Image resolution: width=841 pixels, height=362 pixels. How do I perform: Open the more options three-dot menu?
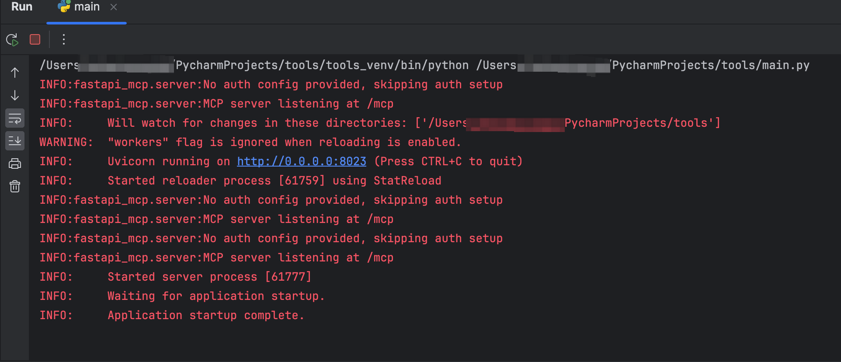(x=64, y=40)
